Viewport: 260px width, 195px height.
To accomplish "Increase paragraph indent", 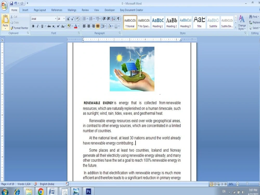I will (x=108, y=19).
